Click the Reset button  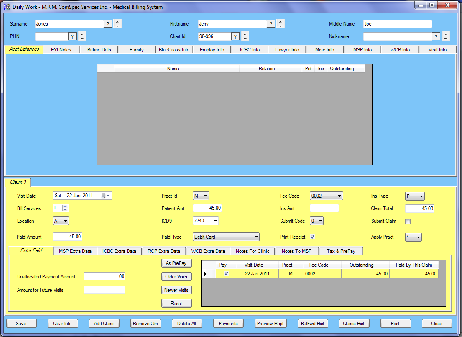176,304
